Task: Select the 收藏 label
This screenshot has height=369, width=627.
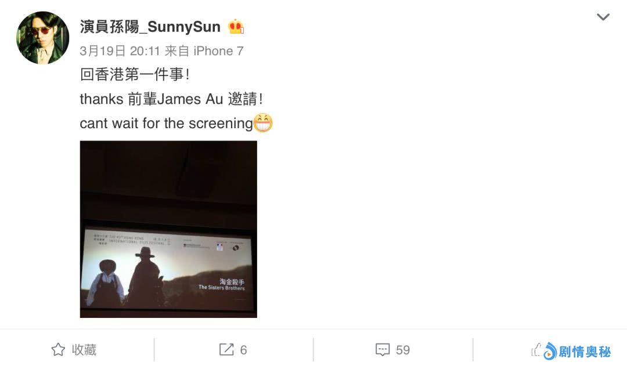Action: tap(84, 350)
